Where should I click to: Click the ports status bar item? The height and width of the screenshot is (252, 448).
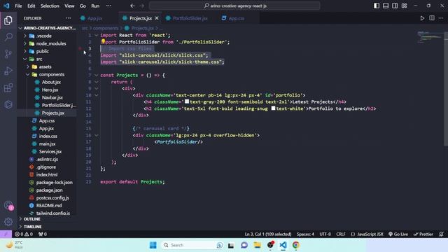[42, 234]
